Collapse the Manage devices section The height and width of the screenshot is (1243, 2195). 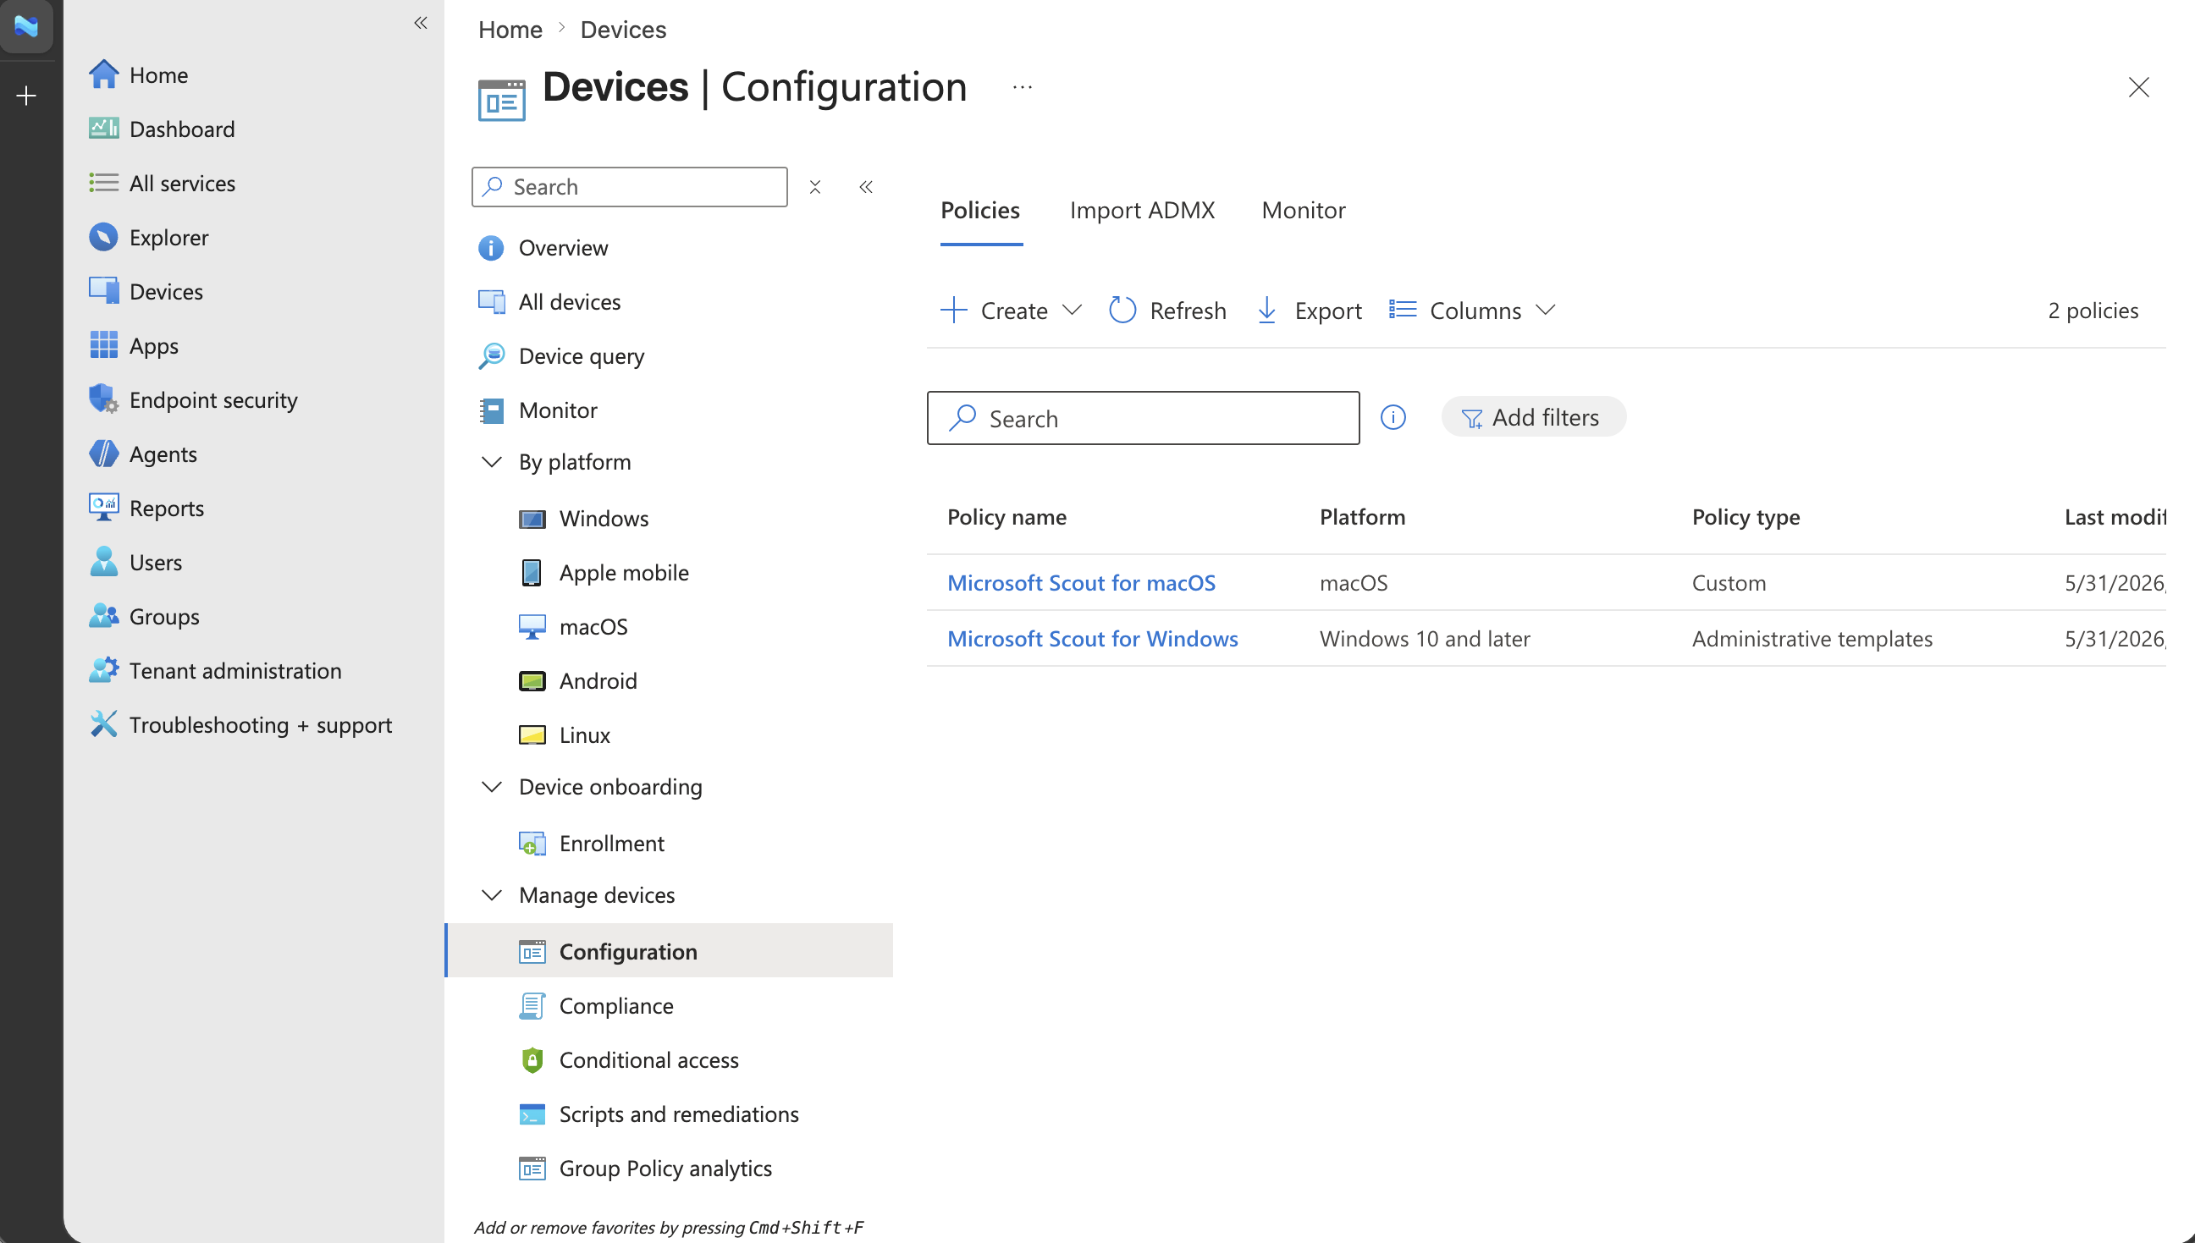coord(492,894)
